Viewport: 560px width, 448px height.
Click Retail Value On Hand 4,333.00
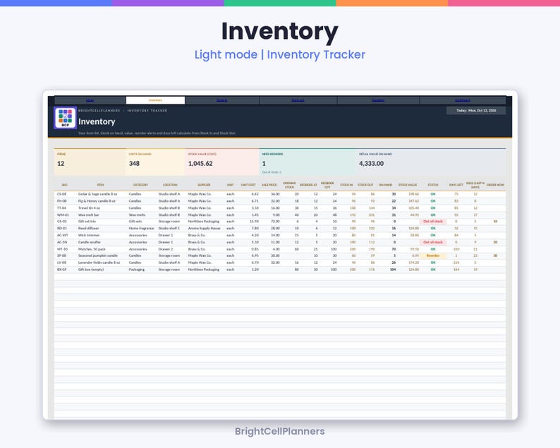pyautogui.click(x=372, y=164)
